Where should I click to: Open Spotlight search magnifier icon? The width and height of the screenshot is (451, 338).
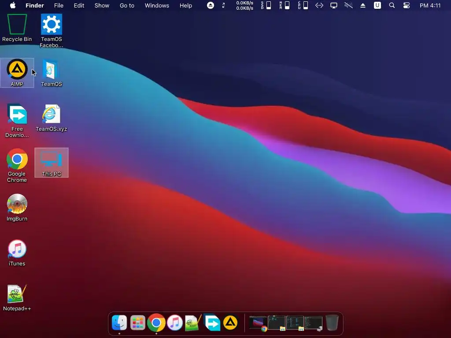[x=392, y=5]
